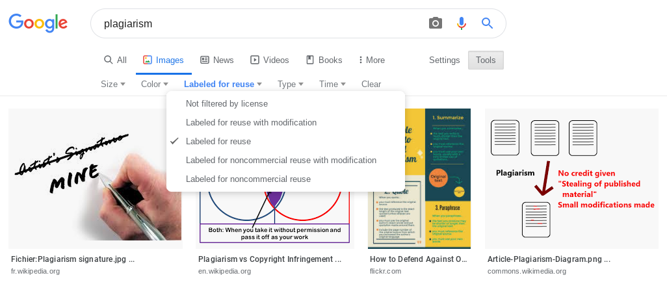The height and width of the screenshot is (284, 667).
Task: Expand the Size filter dropdown
Action: [x=113, y=84]
